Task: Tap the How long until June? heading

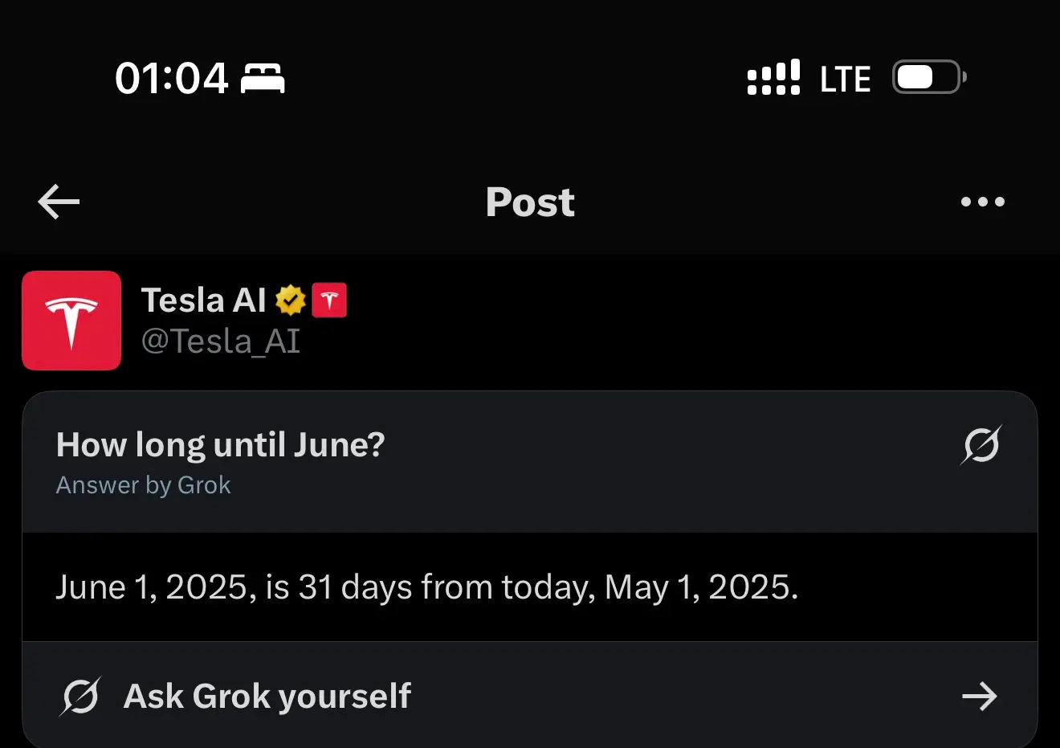Action: 221,444
